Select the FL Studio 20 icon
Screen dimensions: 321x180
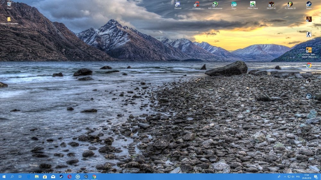pos(290,5)
